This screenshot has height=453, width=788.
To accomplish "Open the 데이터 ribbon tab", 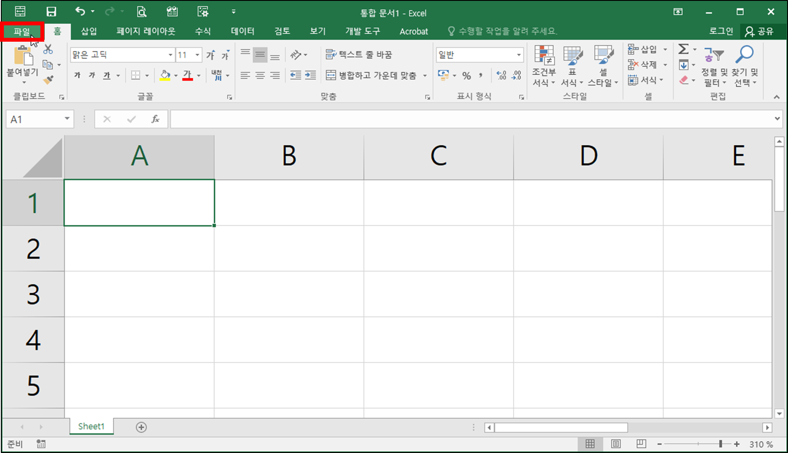I will pos(243,31).
